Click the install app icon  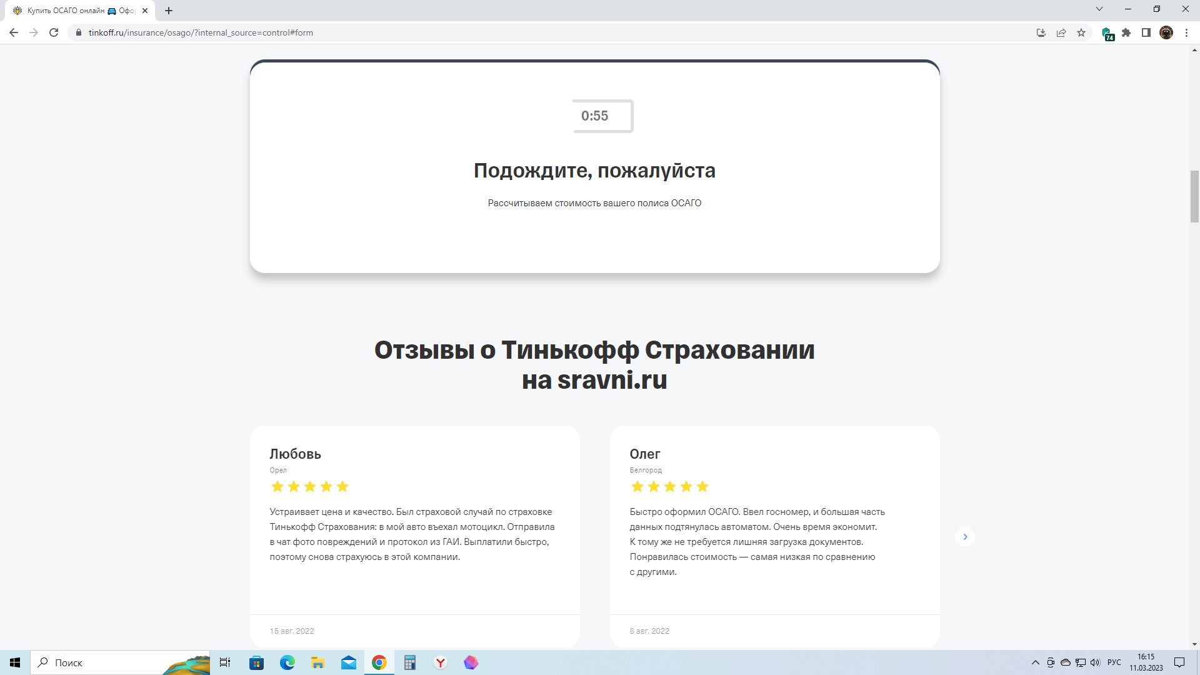(x=1041, y=32)
